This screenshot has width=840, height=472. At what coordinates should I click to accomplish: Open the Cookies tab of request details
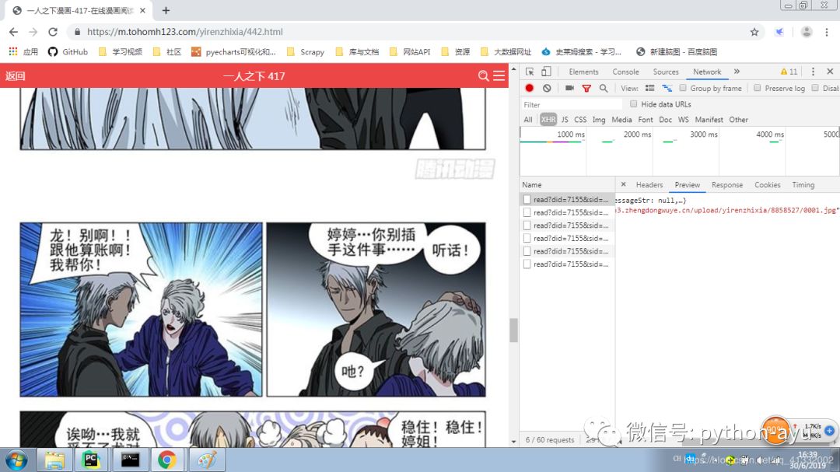click(767, 185)
